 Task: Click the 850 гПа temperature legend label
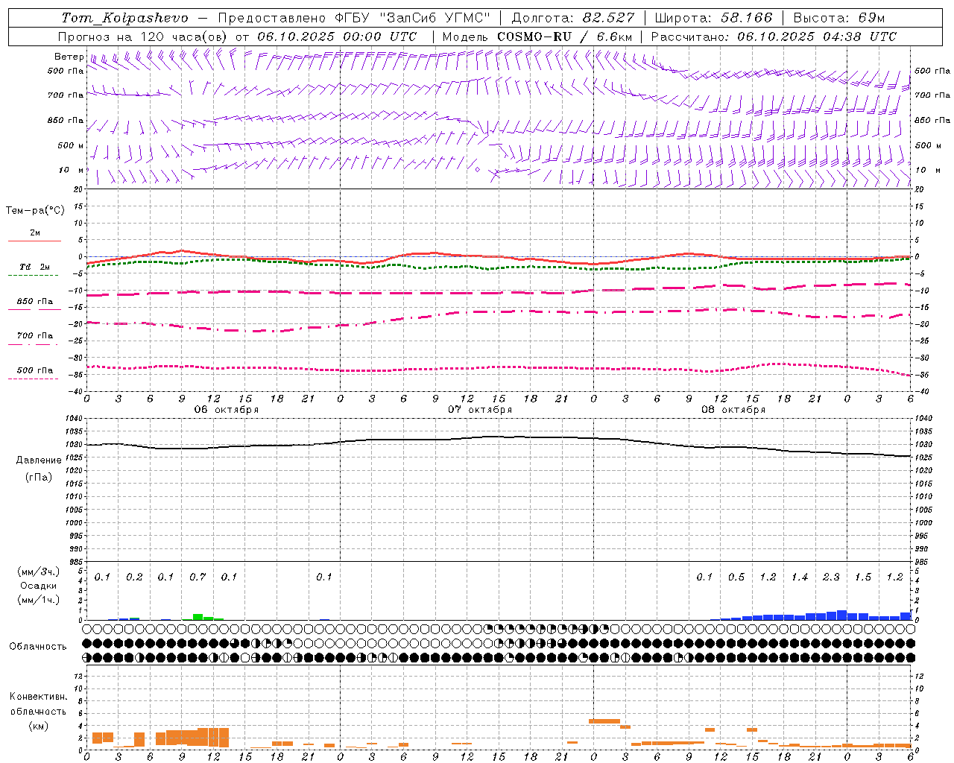point(35,302)
